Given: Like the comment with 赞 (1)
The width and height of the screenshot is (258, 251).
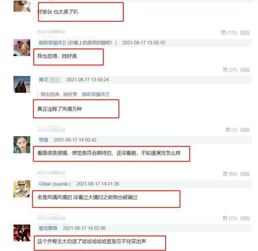Looking at the screenshot, I should point(231,130).
